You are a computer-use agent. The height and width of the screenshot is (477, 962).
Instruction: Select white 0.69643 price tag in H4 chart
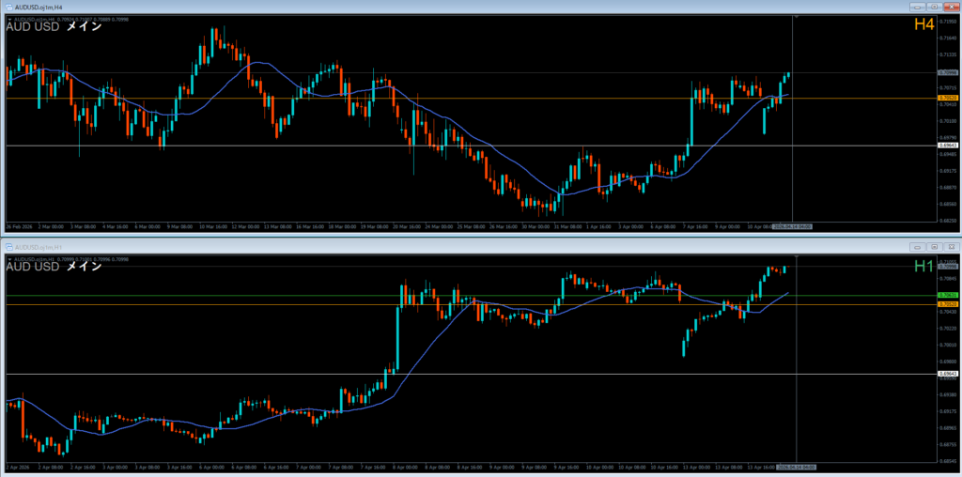point(947,146)
